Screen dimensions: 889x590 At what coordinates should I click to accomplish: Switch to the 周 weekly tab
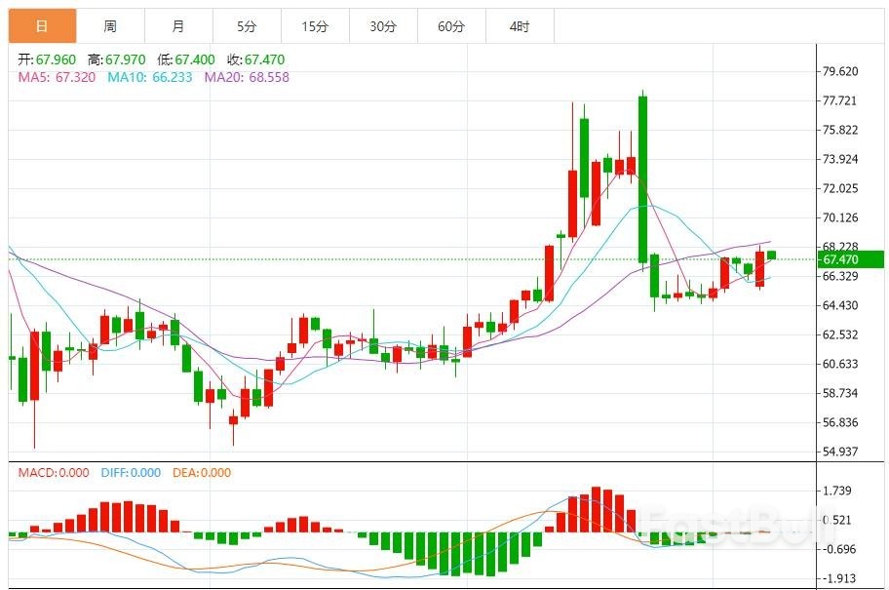click(x=110, y=26)
